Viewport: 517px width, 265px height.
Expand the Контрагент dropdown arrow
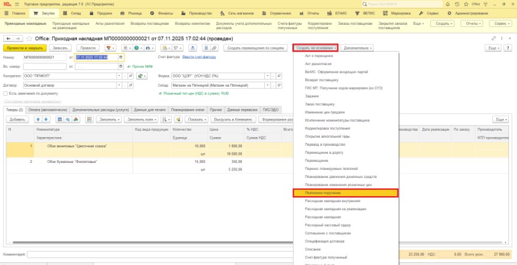point(119,76)
